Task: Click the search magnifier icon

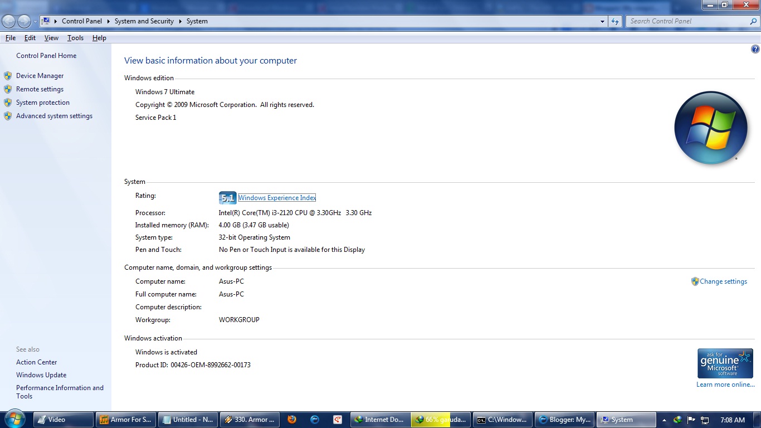Action: (x=753, y=21)
